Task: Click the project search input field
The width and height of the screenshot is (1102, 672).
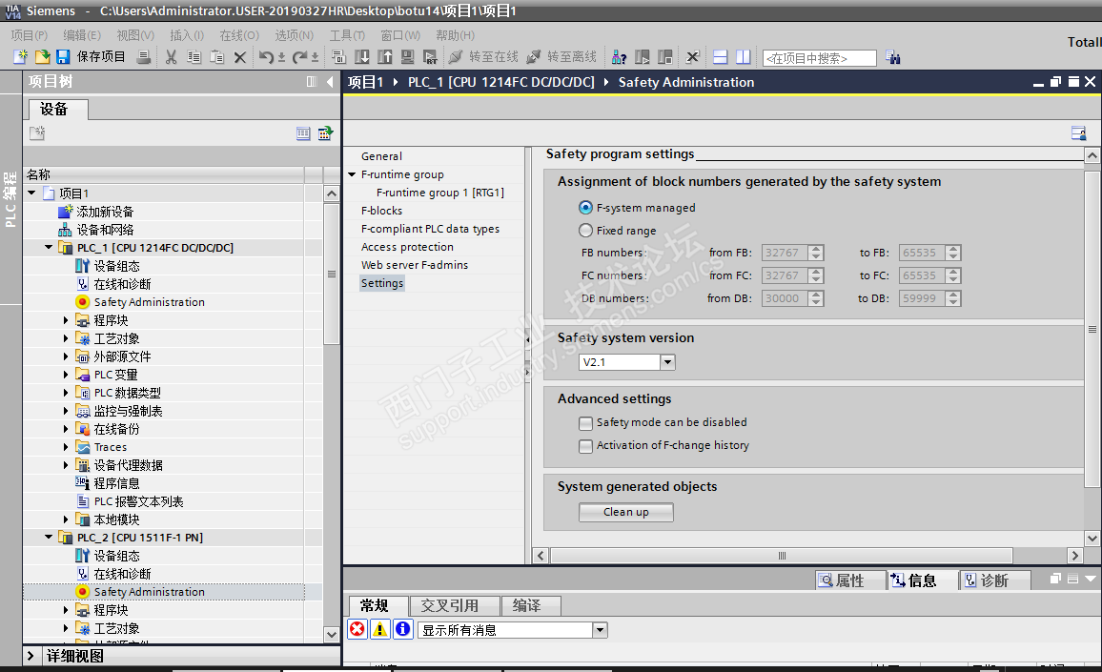Action: coord(820,57)
